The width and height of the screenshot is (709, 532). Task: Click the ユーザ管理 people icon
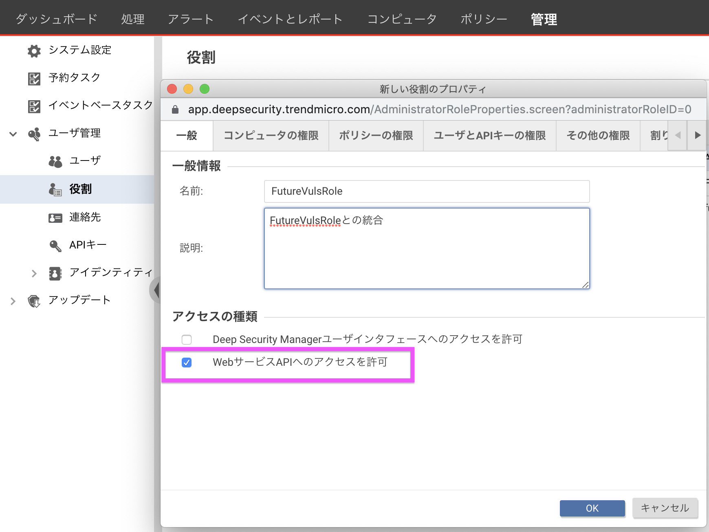[34, 133]
